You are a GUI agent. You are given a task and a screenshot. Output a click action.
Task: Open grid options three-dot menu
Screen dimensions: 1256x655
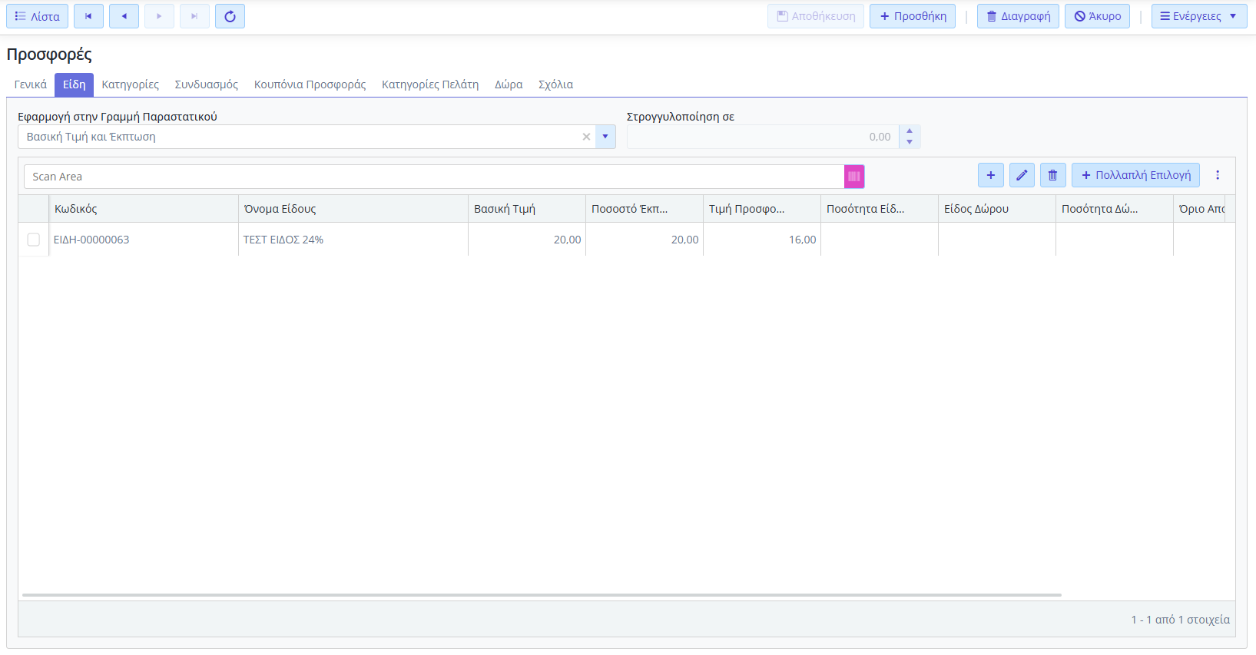coord(1217,175)
